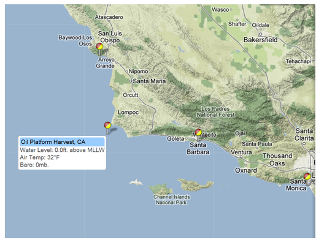
Task: Click the Air Temp 32°F line
Action: click(40, 157)
